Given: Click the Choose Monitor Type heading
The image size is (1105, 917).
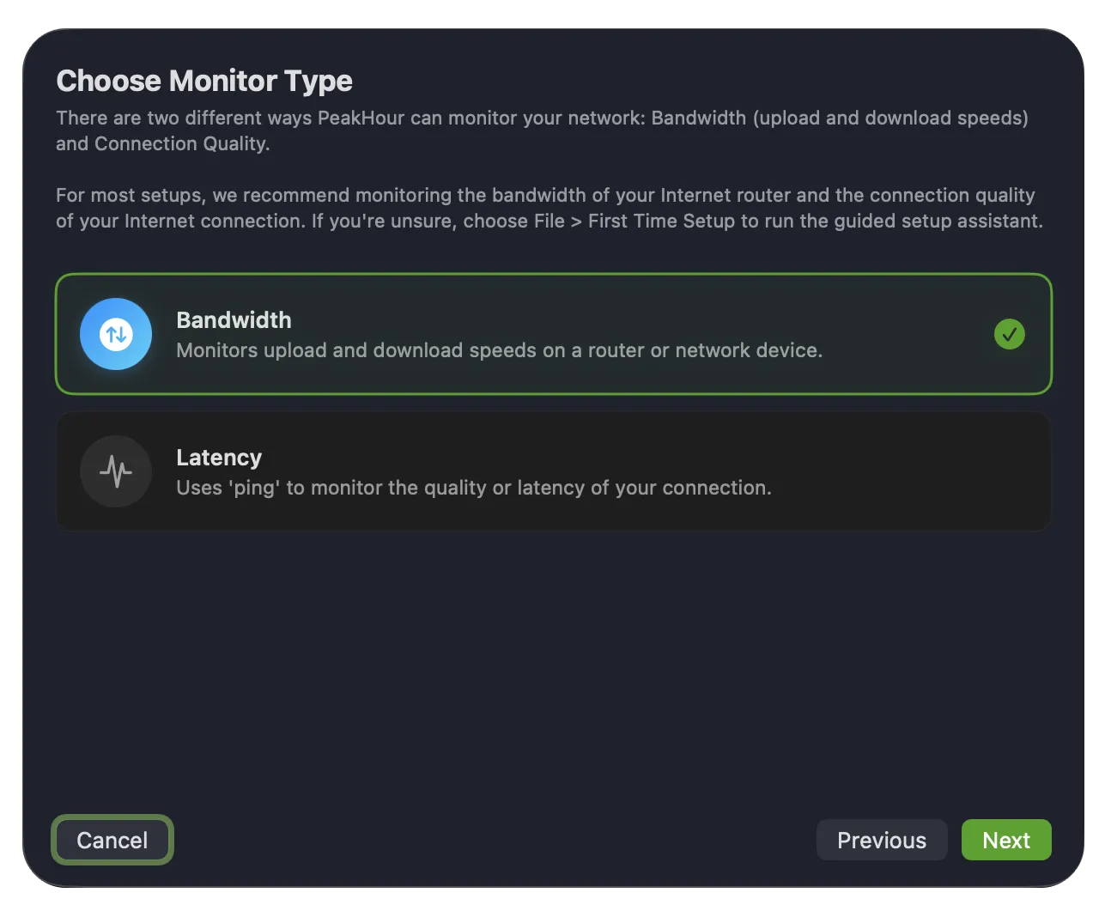Looking at the screenshot, I should pos(204,82).
